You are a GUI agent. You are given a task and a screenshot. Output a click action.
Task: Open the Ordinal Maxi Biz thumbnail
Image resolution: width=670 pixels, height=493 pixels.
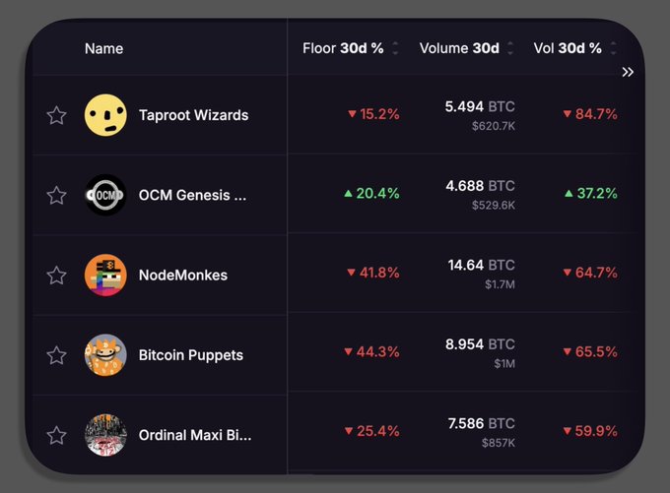(105, 434)
